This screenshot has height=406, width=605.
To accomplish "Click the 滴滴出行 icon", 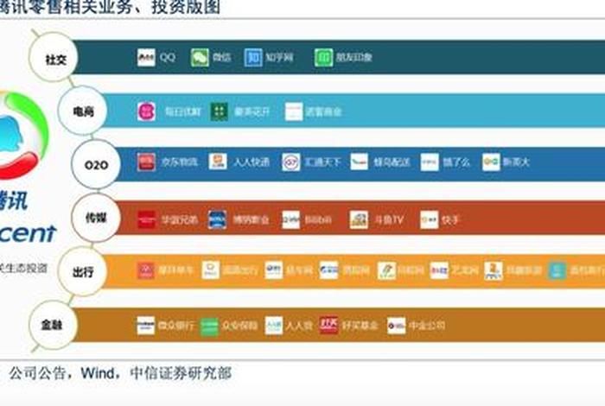I will [x=211, y=270].
